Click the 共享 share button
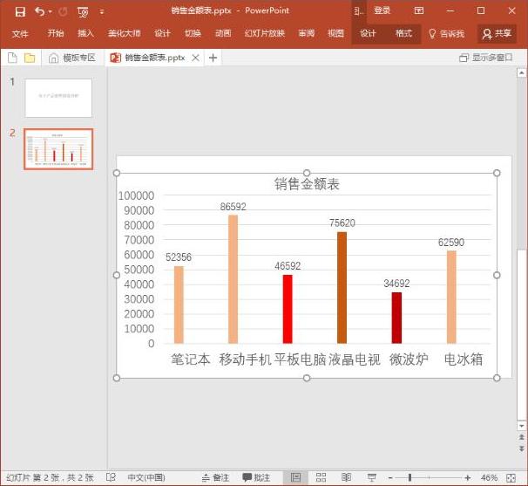 coord(497,33)
